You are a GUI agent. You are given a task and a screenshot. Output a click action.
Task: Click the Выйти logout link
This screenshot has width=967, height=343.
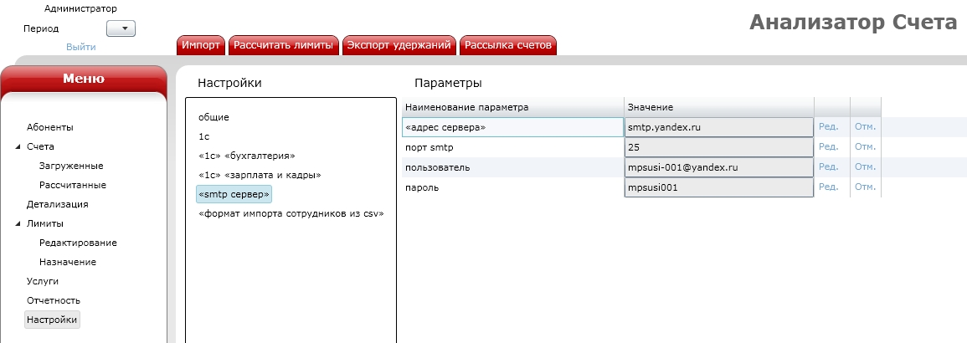(80, 47)
